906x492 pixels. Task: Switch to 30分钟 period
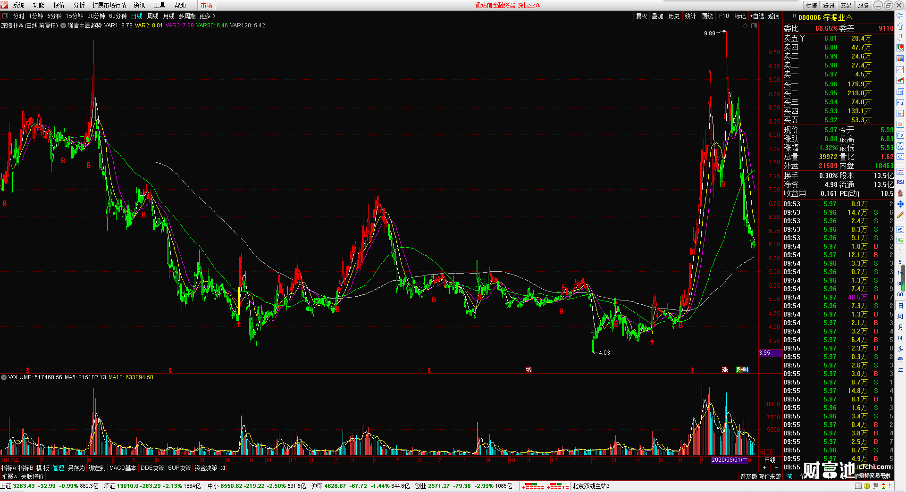coord(96,16)
